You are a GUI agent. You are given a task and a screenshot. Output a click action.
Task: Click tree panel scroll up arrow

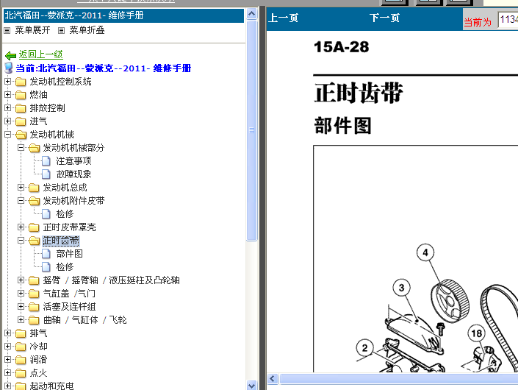(252, 14)
